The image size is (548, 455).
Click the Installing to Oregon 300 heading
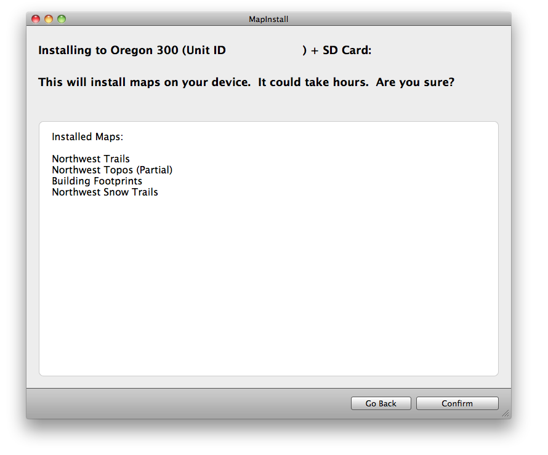click(132, 50)
